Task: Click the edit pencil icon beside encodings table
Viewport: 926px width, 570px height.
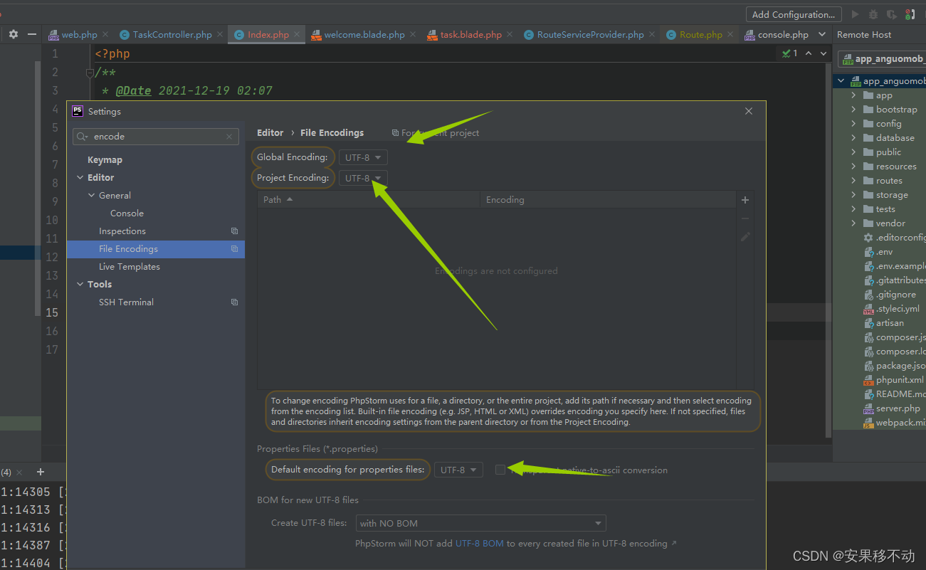Action: tap(745, 237)
